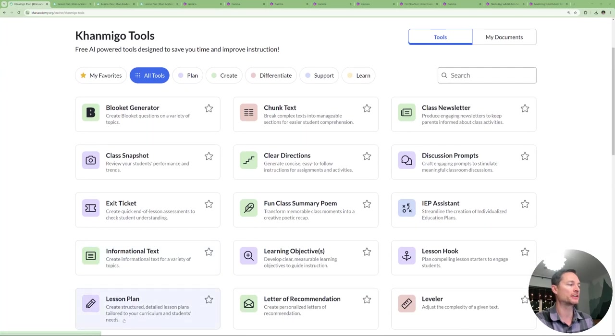
Task: Filter by My Favorites
Action: 101,75
